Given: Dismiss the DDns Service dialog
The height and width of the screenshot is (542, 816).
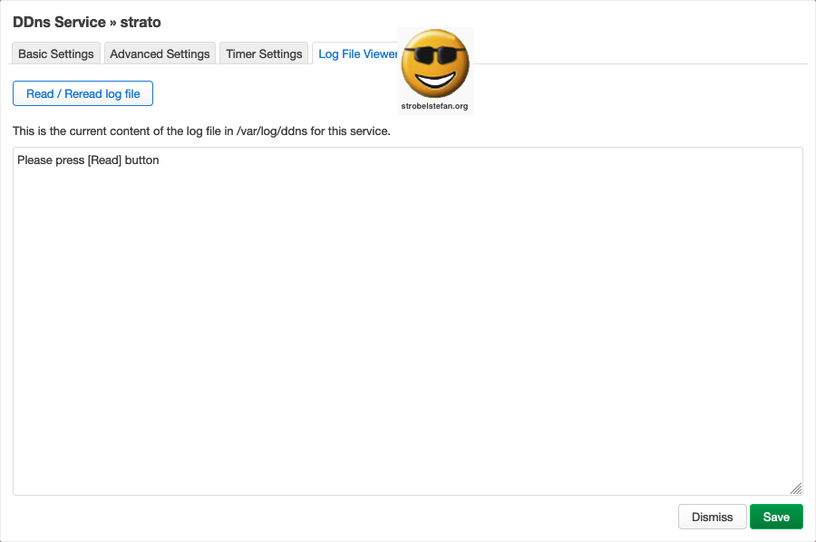Looking at the screenshot, I should [x=712, y=517].
